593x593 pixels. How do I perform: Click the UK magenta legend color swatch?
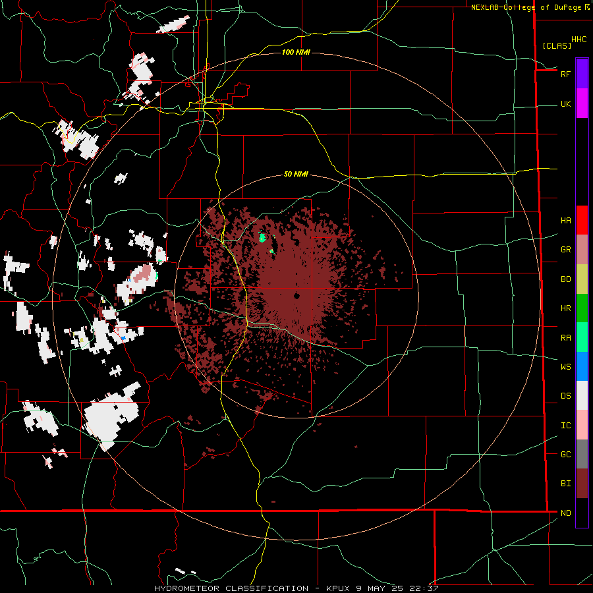(x=582, y=103)
